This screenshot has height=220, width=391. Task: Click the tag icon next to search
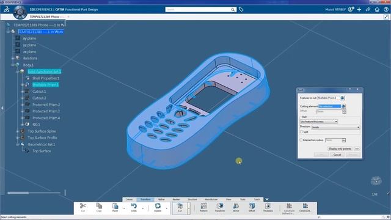(241, 10)
